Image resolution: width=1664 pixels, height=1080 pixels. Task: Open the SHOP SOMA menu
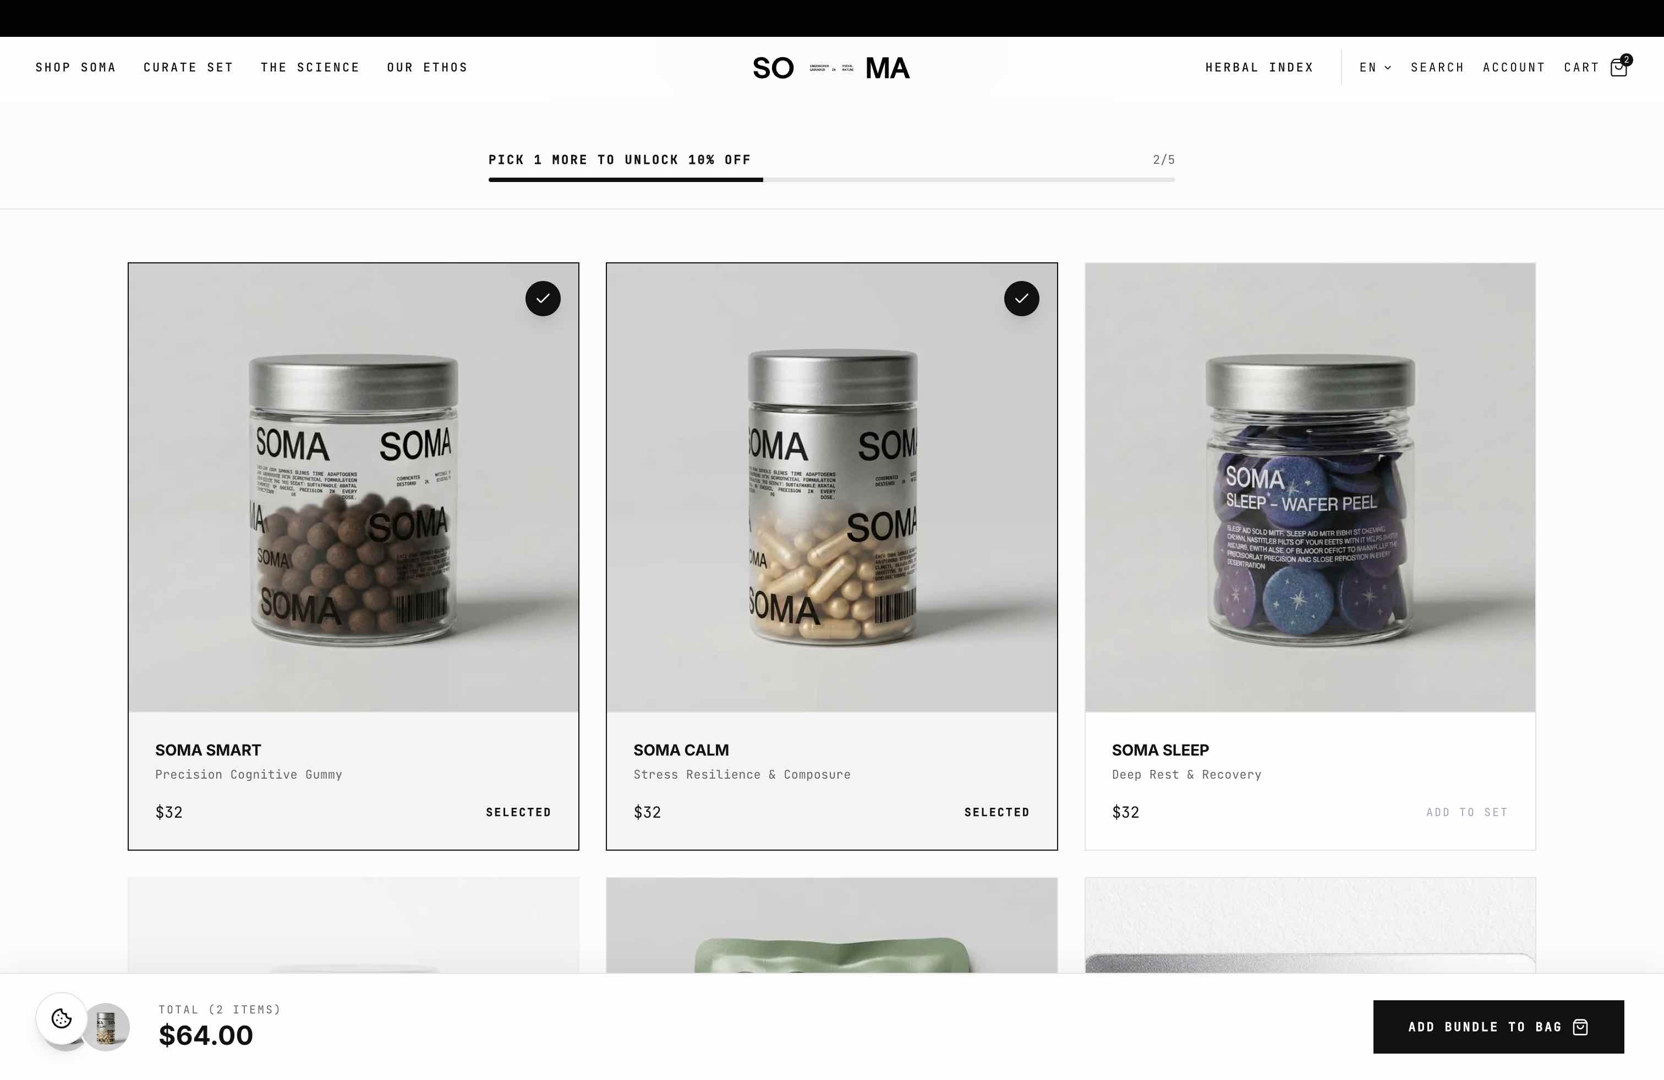click(x=75, y=68)
